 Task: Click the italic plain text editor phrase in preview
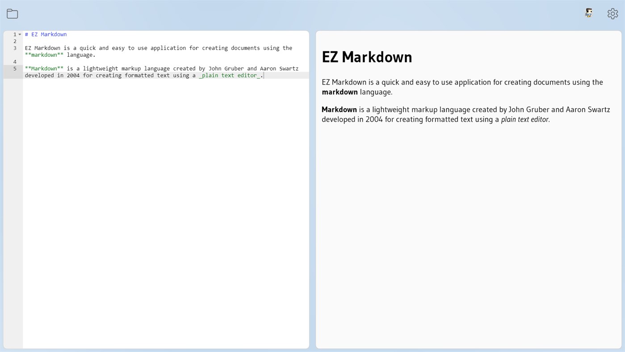coord(525,119)
